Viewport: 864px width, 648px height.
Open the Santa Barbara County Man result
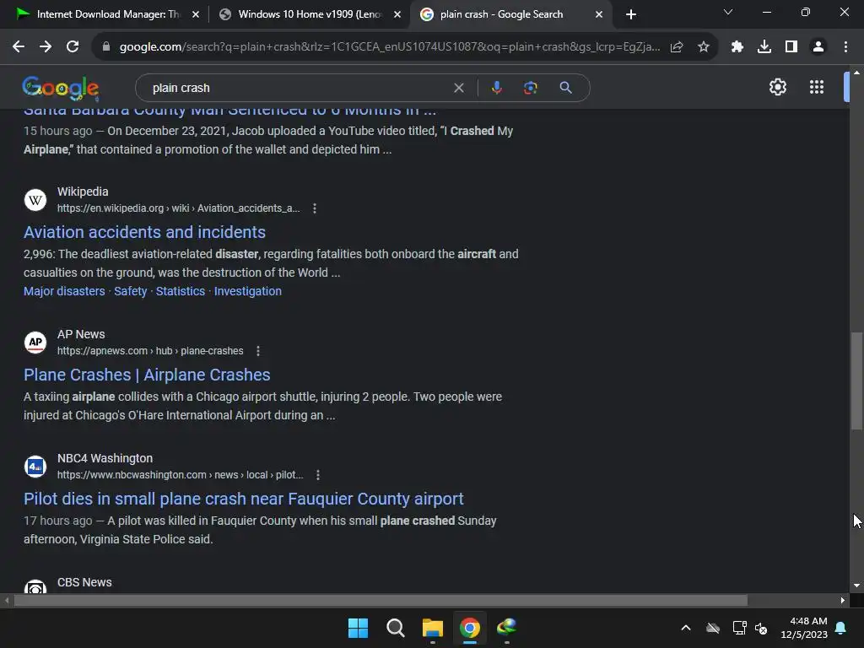pos(229,112)
